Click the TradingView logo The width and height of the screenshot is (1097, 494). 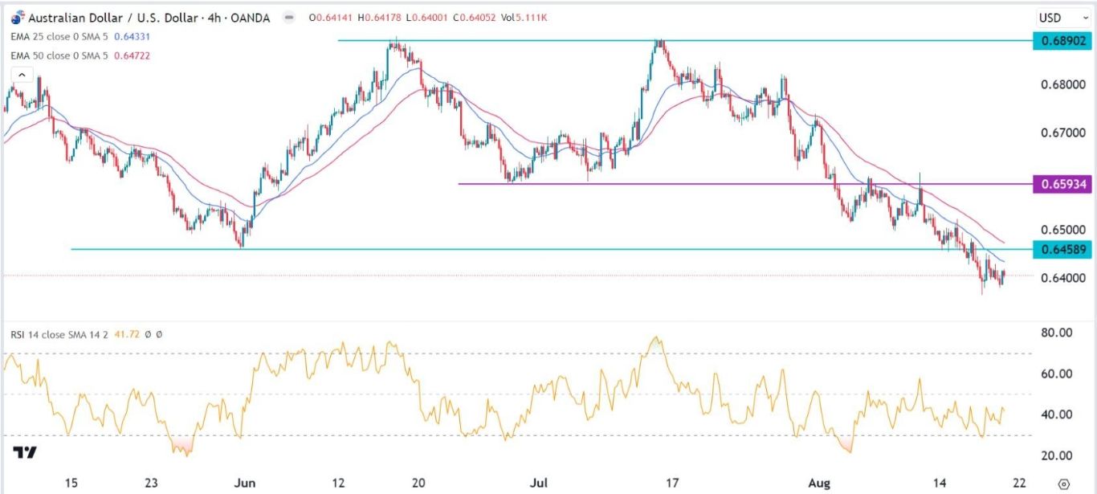(26, 452)
